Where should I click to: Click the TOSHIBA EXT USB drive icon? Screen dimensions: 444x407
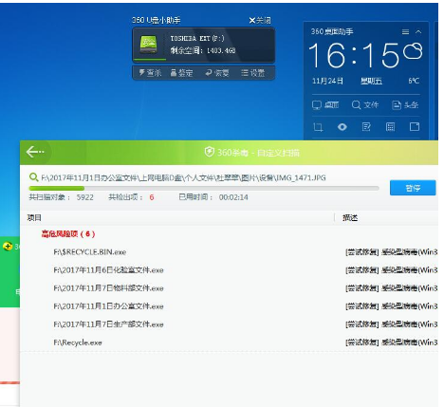pyautogui.click(x=149, y=46)
